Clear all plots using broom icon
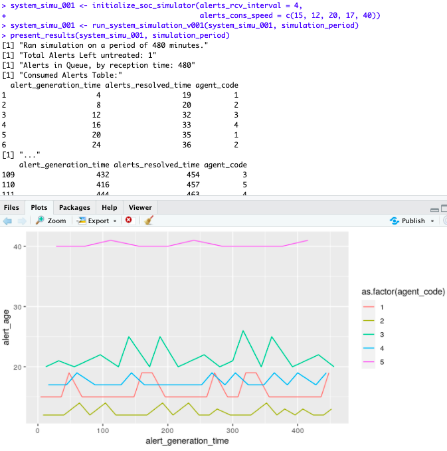This screenshot has height=451, width=447. coord(149,221)
